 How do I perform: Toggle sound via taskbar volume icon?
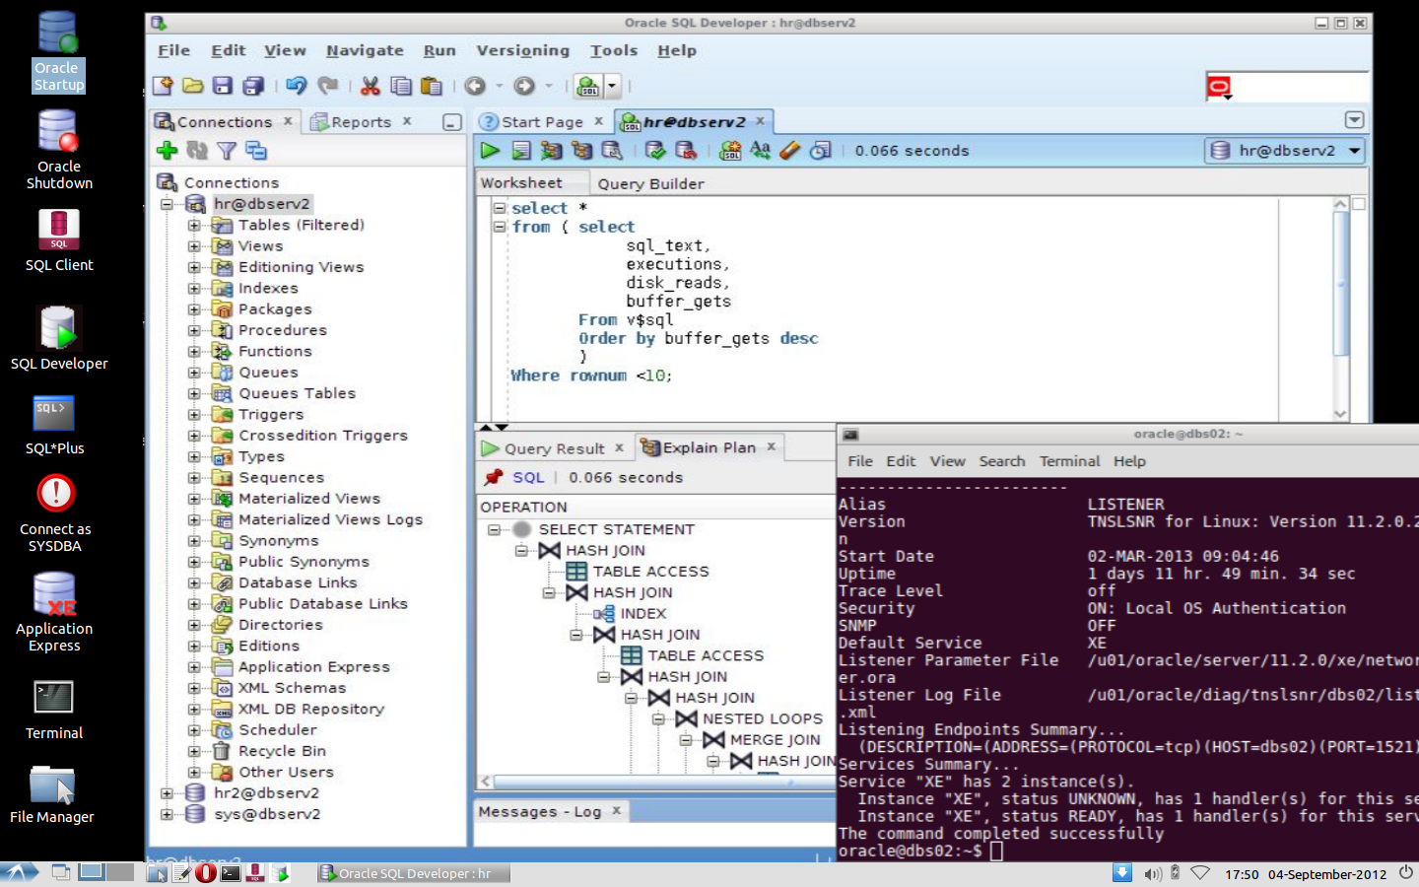(1152, 874)
